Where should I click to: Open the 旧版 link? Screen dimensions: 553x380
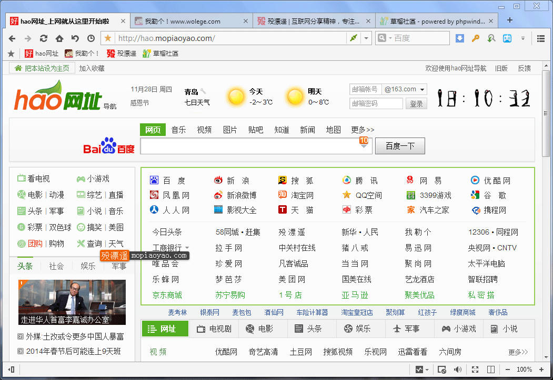tap(501, 68)
